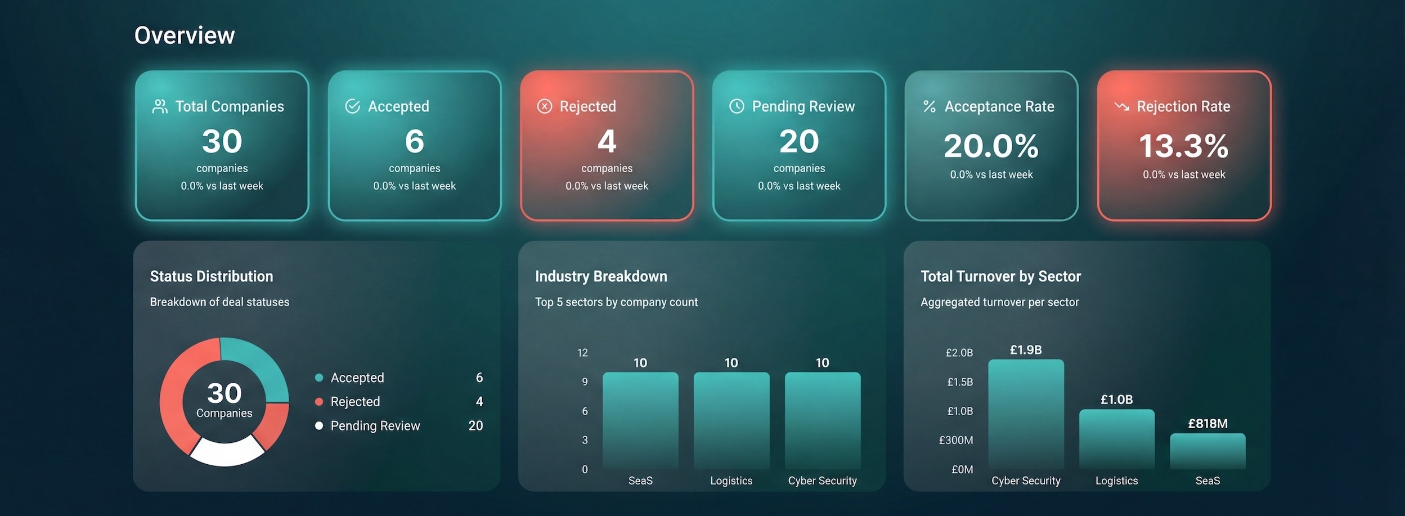Click the Pending Review slice of the donut
The image size is (1405, 516).
[224, 453]
